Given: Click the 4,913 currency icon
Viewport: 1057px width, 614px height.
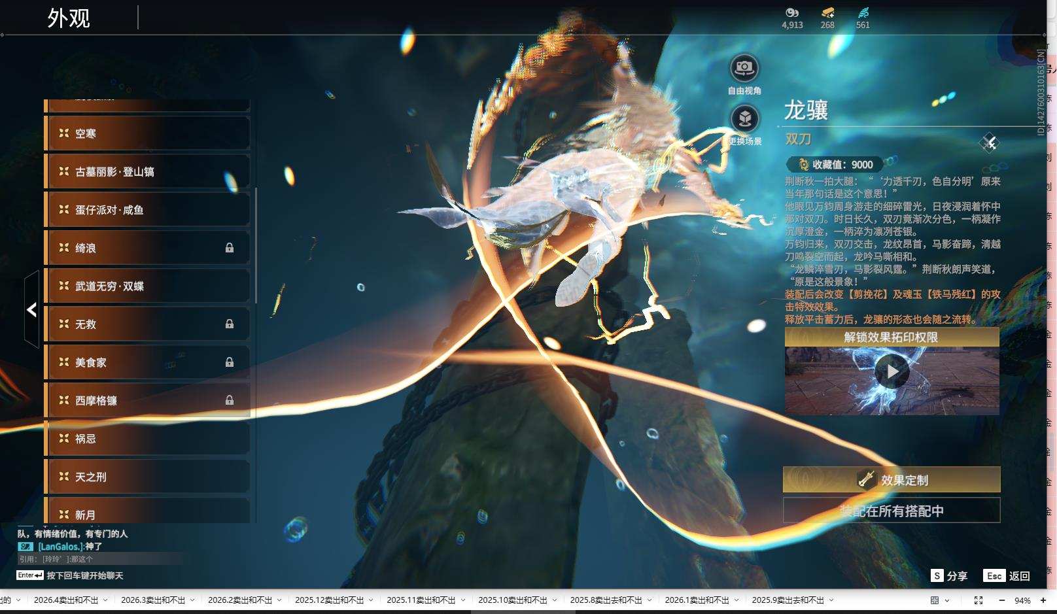Looking at the screenshot, I should point(792,12).
